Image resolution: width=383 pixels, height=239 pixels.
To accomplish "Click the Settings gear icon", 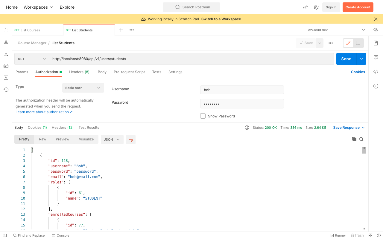I will click(316, 7).
